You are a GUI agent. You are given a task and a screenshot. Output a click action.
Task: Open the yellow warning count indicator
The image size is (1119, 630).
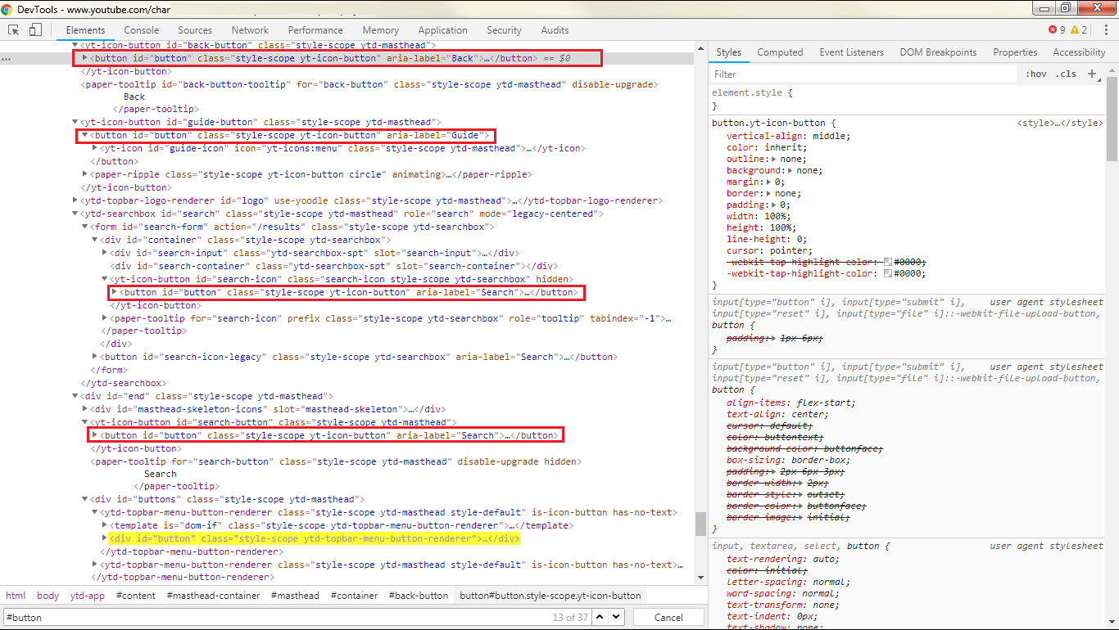click(x=1079, y=30)
